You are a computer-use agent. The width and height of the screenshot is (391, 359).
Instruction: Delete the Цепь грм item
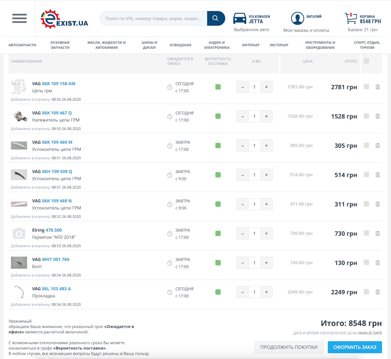(378, 87)
